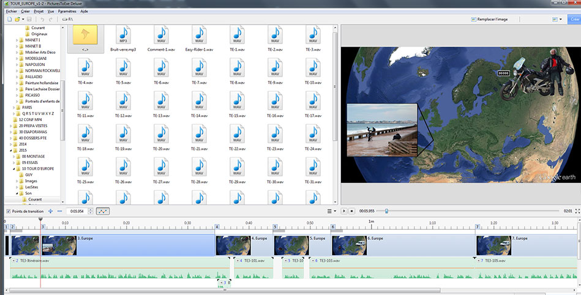Open the Paramètres menu
This screenshot has width=581, height=295.
click(67, 11)
